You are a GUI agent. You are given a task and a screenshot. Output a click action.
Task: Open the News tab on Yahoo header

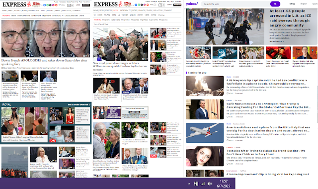click(292, 4)
